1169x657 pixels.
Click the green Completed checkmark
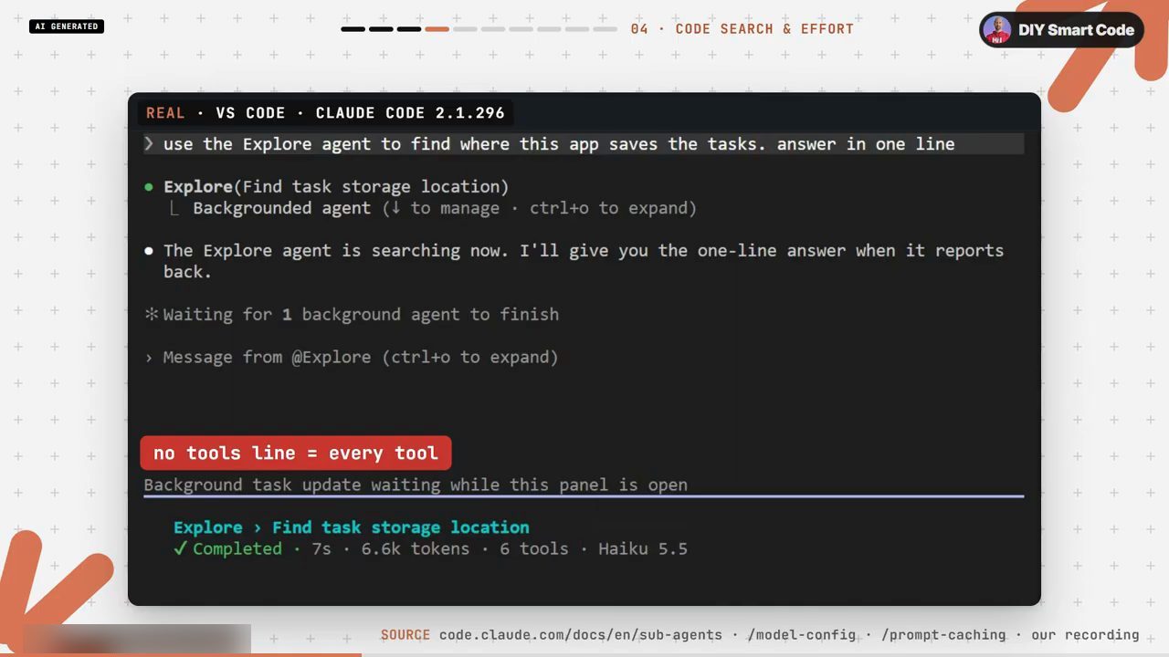click(x=181, y=548)
